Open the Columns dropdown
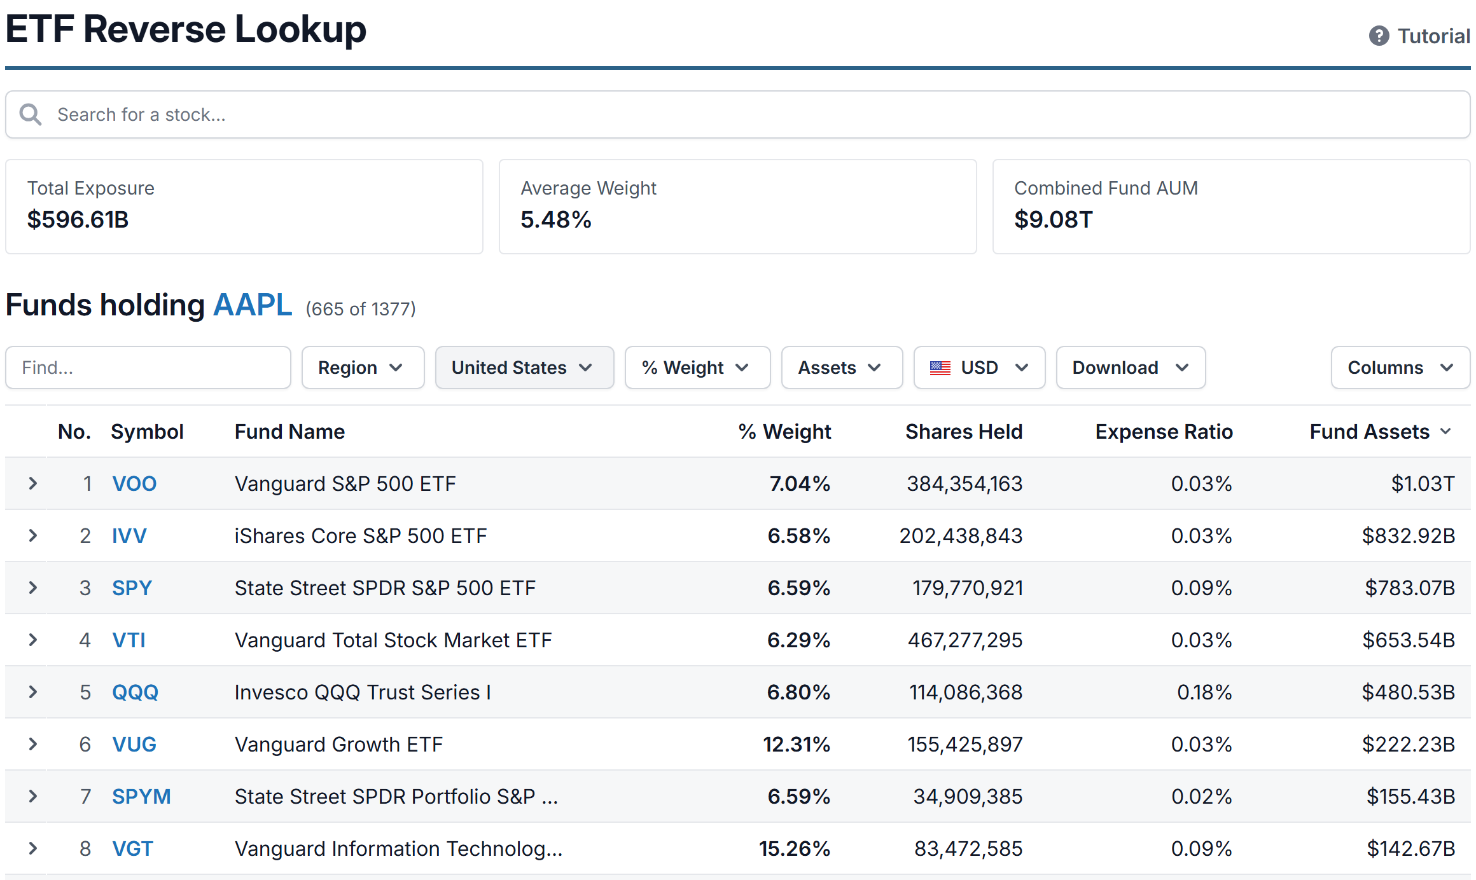Image resolution: width=1476 pixels, height=880 pixels. point(1400,368)
